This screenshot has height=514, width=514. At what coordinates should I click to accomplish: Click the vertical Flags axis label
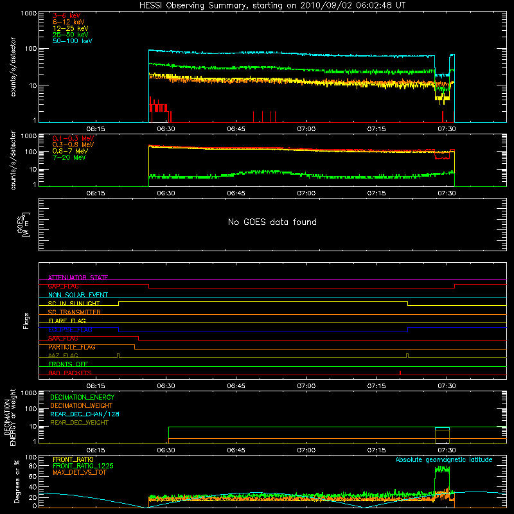coord(26,321)
